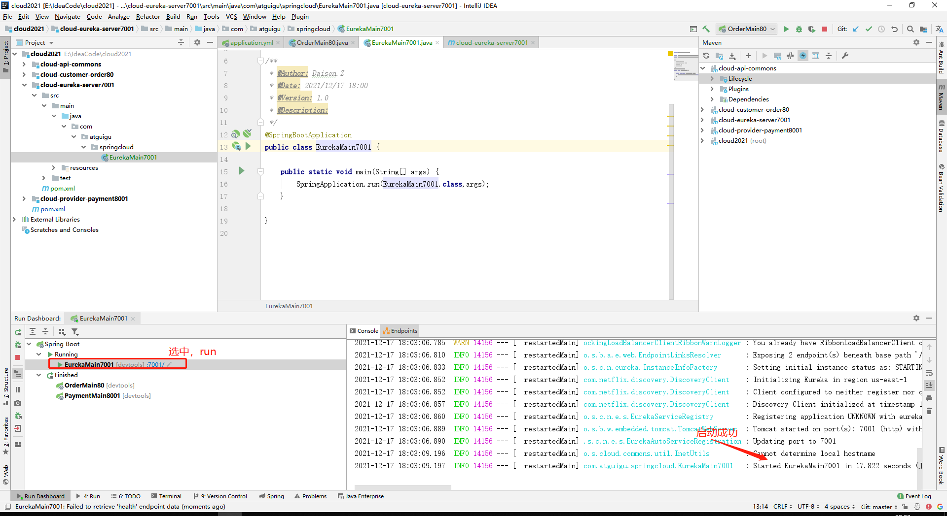
Task: Open the Navigate menu
Action: [67, 17]
